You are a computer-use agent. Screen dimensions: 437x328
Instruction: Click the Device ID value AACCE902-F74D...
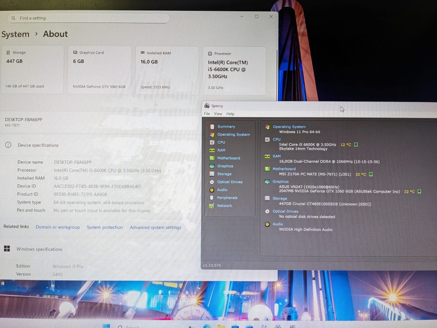click(97, 186)
